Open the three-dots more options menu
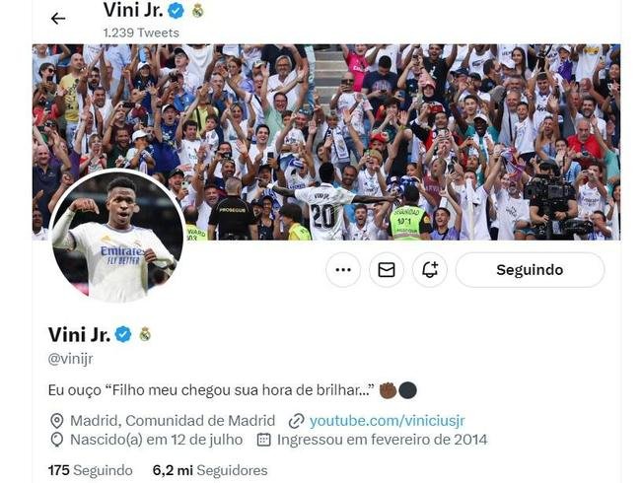This screenshot has width=641, height=483. 343,270
